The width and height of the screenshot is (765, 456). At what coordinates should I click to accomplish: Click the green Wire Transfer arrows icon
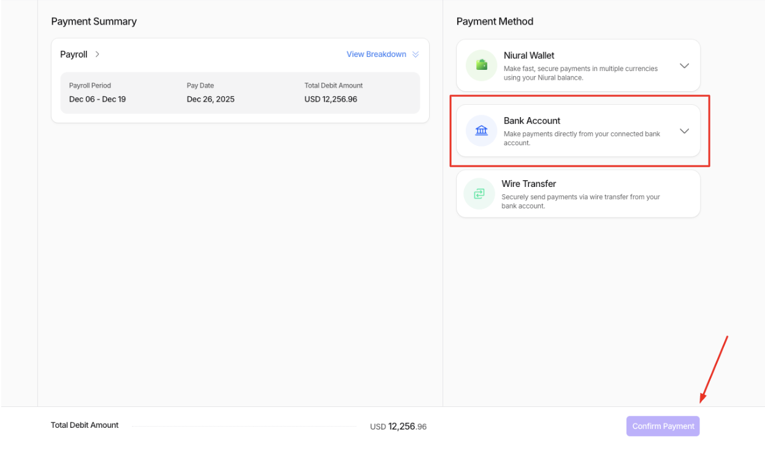pyautogui.click(x=479, y=194)
